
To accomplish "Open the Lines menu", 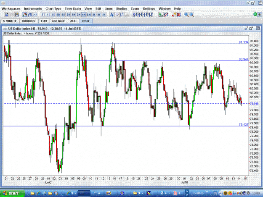I will coord(109,9).
